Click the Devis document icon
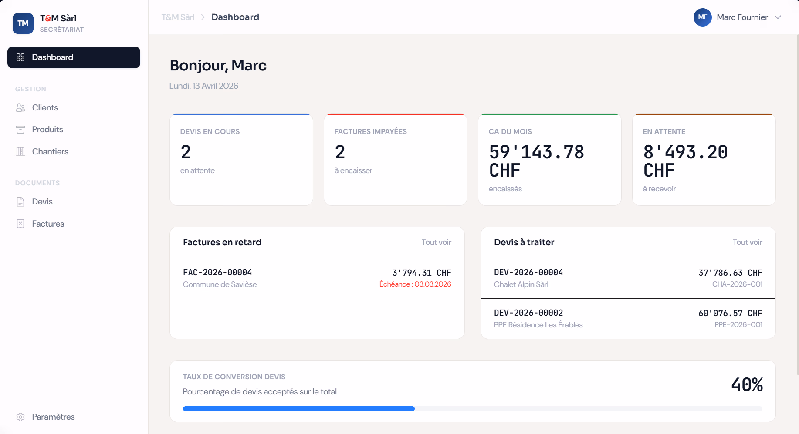 pos(20,202)
